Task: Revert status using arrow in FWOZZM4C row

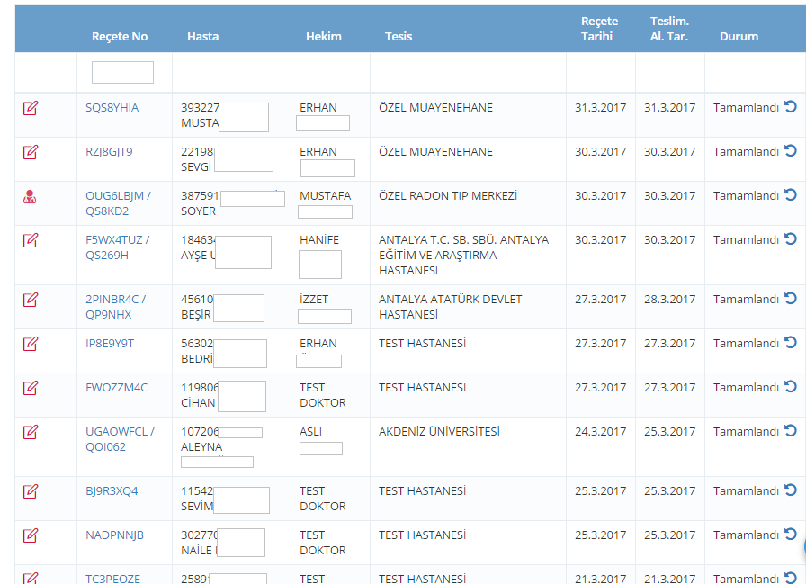Action: click(x=791, y=387)
